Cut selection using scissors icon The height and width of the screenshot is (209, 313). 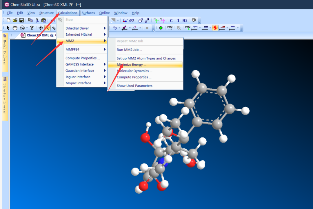click(x=37, y=20)
